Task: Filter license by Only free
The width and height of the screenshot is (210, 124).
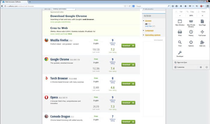Action: click(x=148, y=26)
